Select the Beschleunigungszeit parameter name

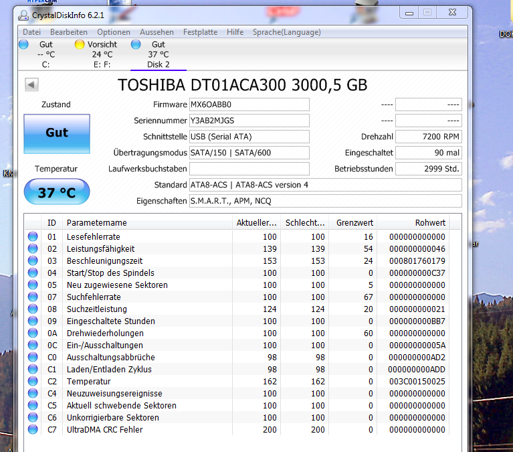pos(105,261)
